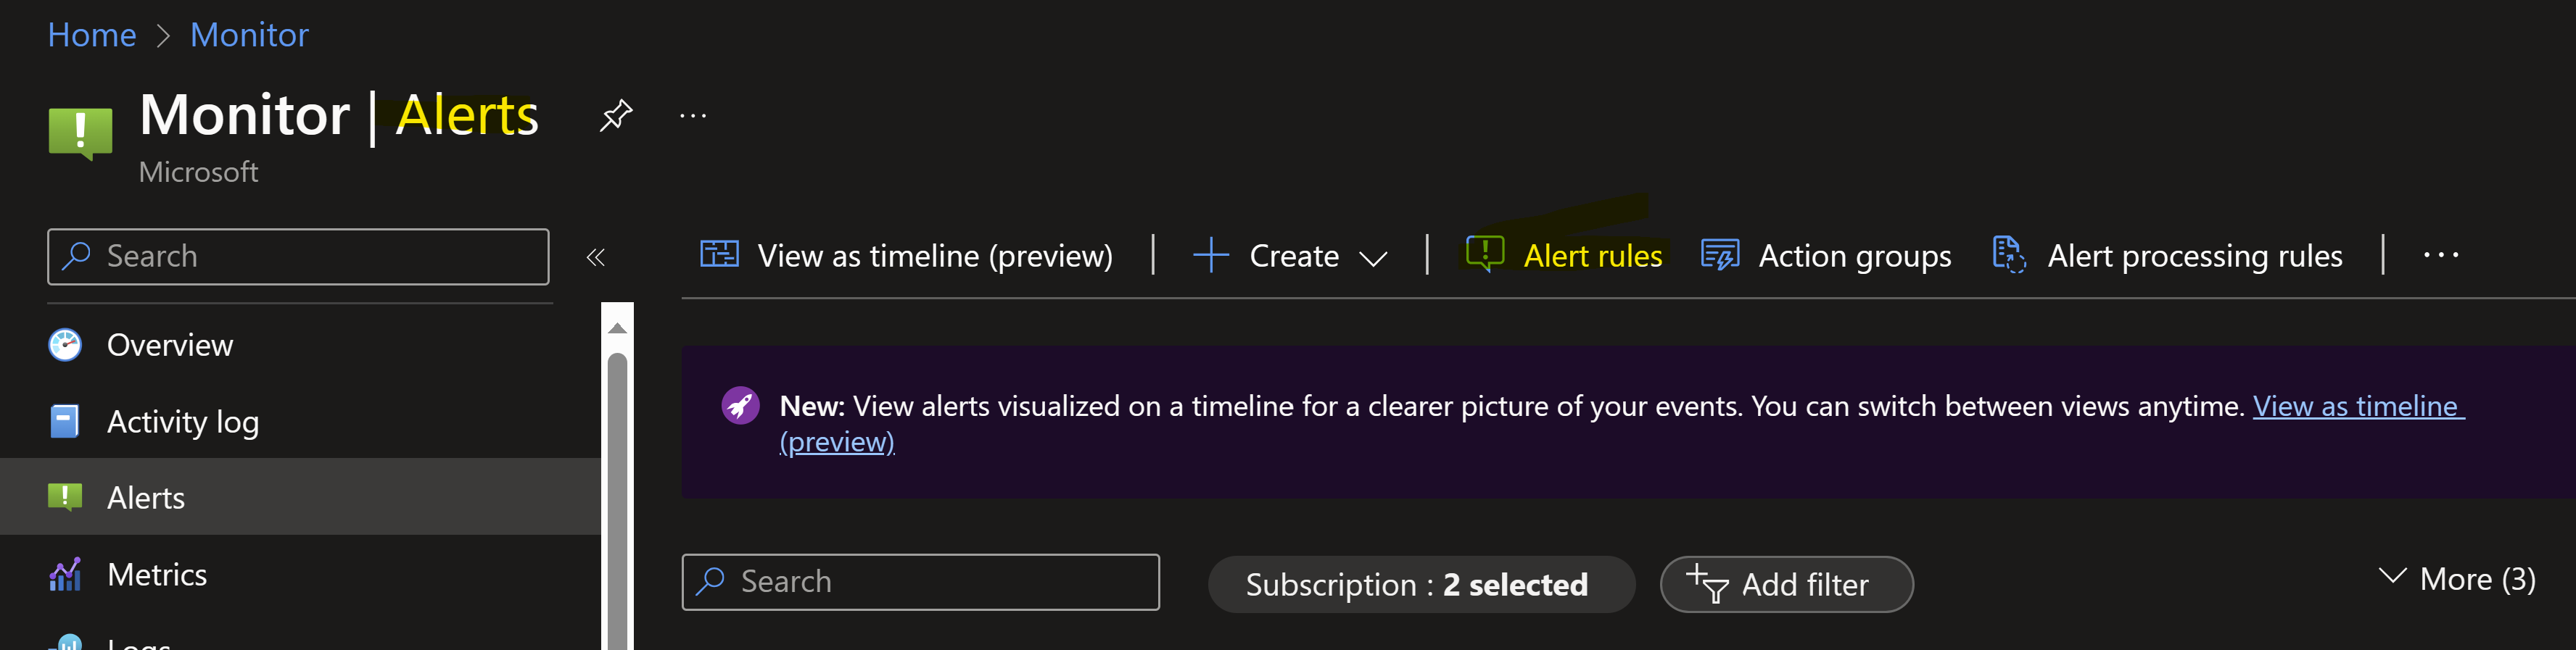
Task: Click the Alert rules icon
Action: pos(1485,254)
